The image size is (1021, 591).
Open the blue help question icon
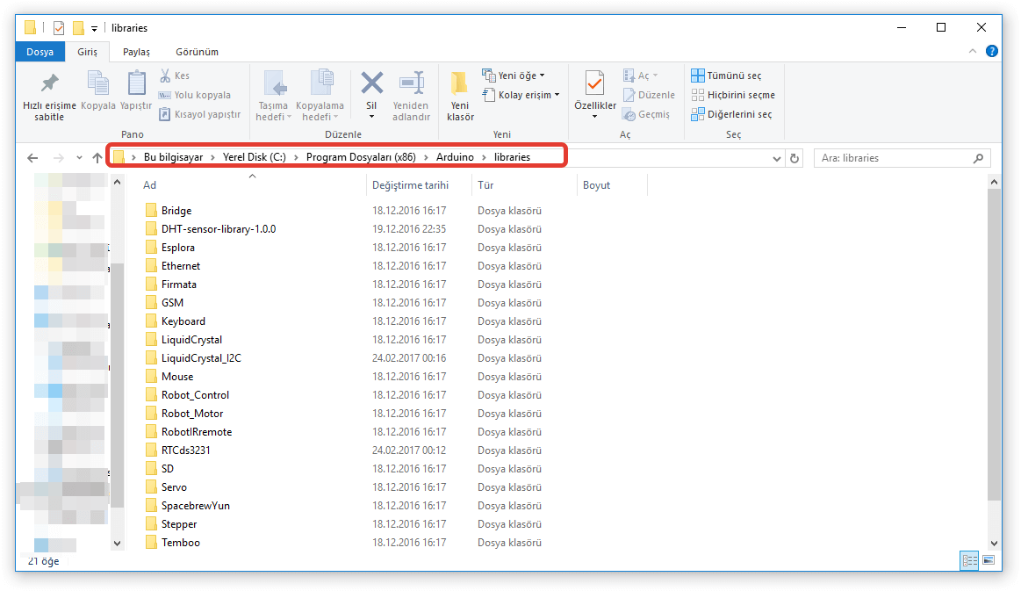[x=992, y=51]
